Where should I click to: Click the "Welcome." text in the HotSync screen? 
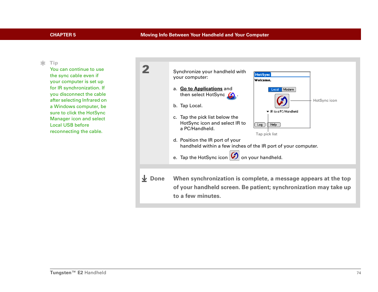[263, 80]
